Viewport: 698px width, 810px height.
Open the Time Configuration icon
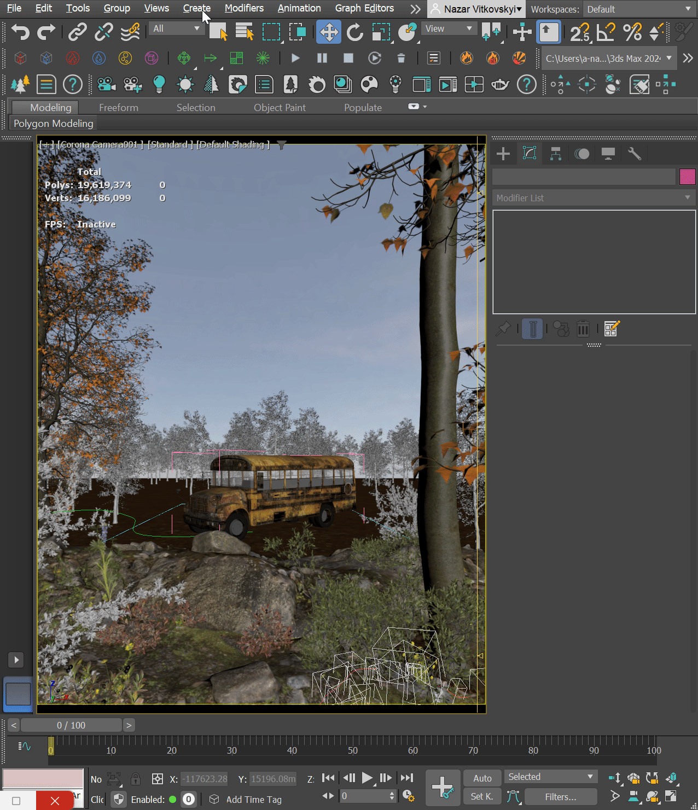408,796
